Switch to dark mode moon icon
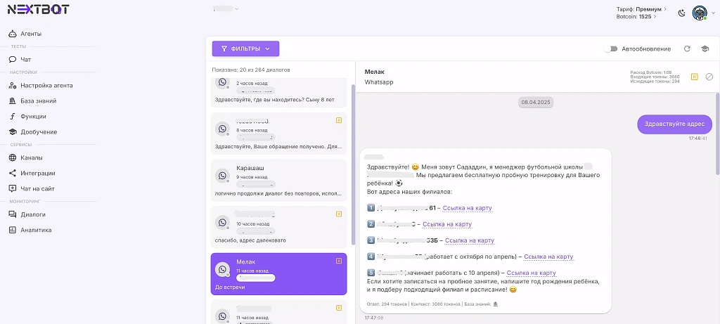This screenshot has height=324, width=720. 681,13
